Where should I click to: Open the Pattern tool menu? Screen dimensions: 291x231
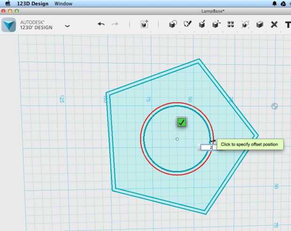point(230,24)
